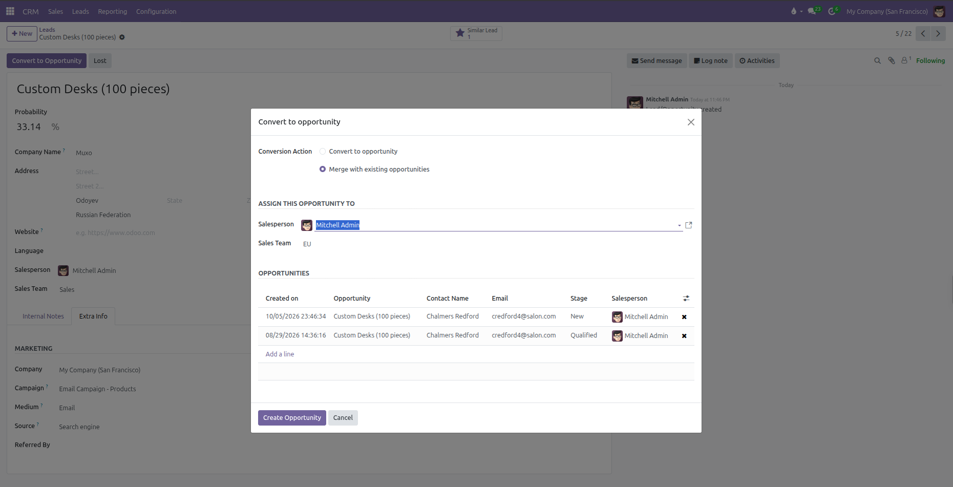Click the New record button

coord(22,34)
